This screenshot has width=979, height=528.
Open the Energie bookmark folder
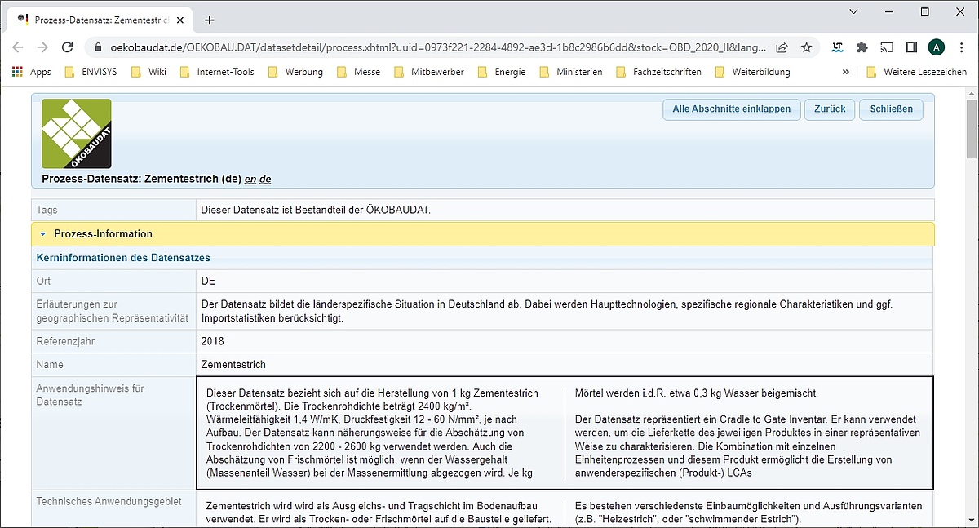502,72
